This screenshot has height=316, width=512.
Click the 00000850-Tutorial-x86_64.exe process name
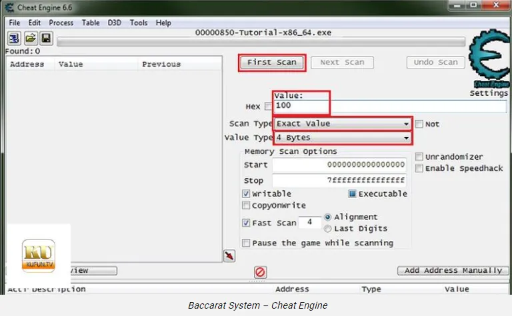[x=263, y=33]
